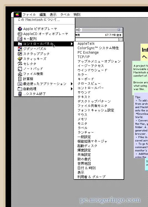Select 数の書式
The width and height of the screenshot is (148, 207).
99,159
